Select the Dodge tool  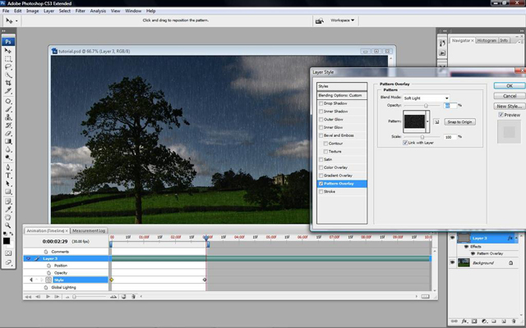click(8, 157)
